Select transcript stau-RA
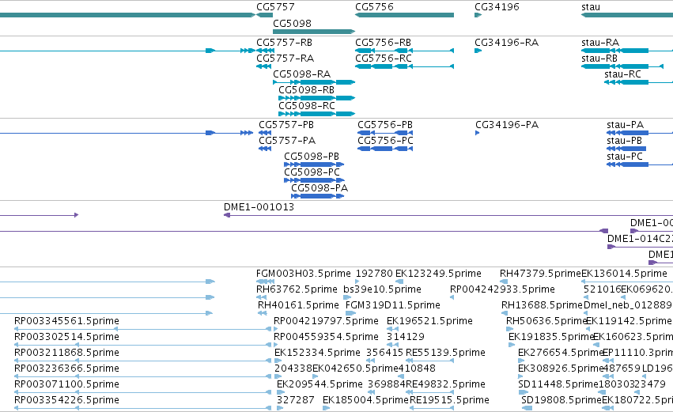Viewport: 673px width, 412px height. tap(600, 43)
